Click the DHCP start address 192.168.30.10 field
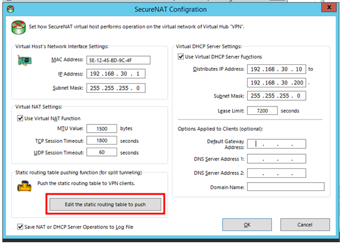The height and width of the screenshot is (244, 341). (276, 69)
